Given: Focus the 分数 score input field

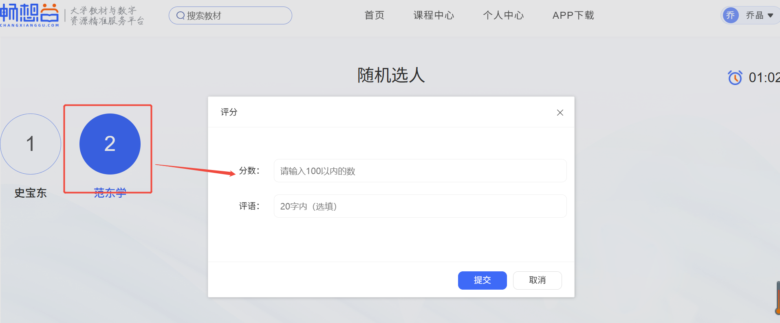Looking at the screenshot, I should click(420, 171).
